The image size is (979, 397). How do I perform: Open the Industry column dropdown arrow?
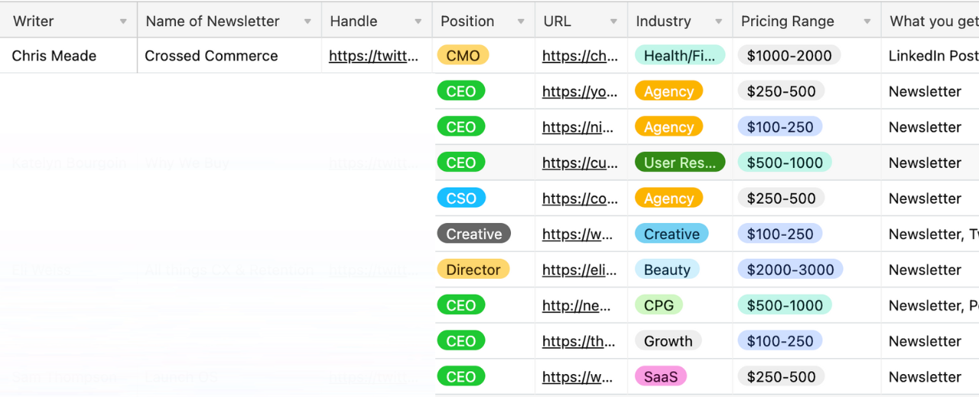click(x=718, y=21)
